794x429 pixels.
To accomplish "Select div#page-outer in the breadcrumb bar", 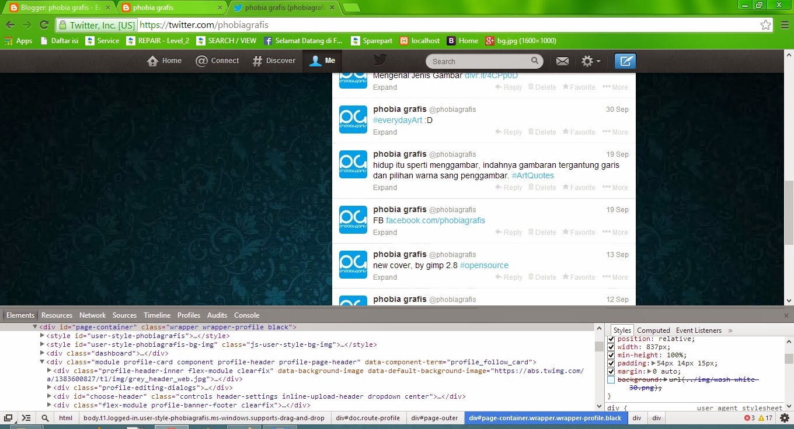I will 434,418.
